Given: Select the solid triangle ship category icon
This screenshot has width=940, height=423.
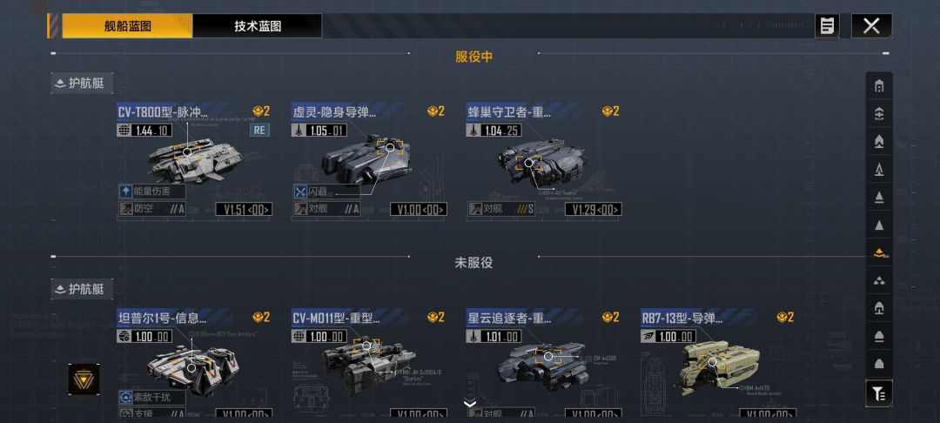Looking at the screenshot, I should click(x=879, y=225).
